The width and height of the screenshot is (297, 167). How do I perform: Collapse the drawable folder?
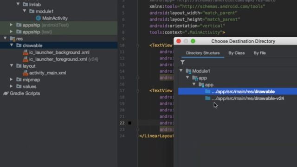pyautogui.click(x=12, y=45)
